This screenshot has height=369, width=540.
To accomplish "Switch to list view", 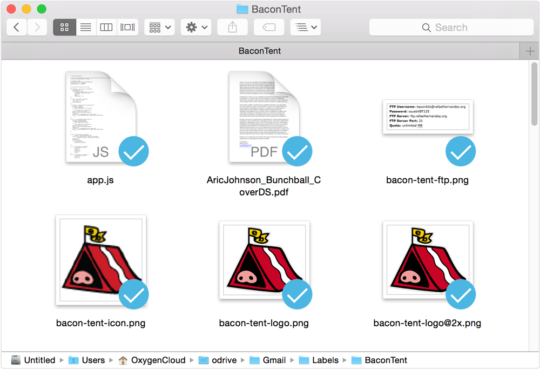I will click(x=86, y=27).
